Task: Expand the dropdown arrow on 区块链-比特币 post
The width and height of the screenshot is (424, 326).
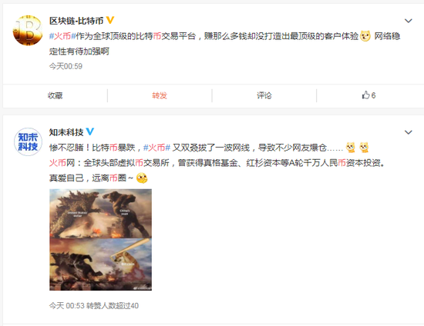Action: (408, 21)
